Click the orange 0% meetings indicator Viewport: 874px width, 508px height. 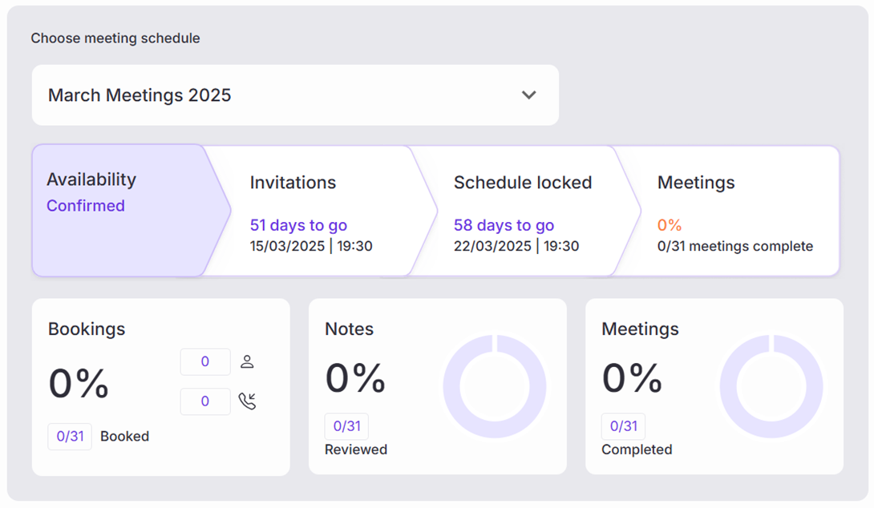(670, 226)
